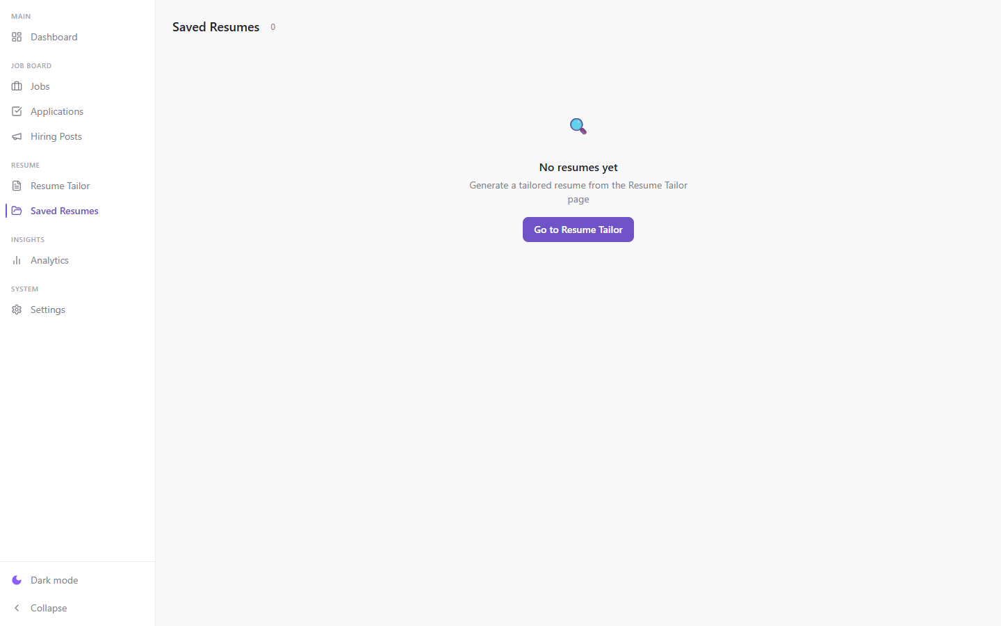Click the Go to Resume Tailor button
1001x626 pixels.
pos(578,230)
